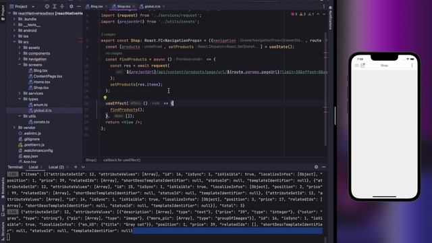
Task: Click Collapse All icon in Project panel
Action: pos(62,6)
